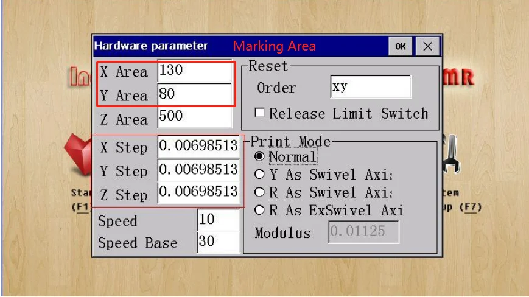The image size is (529, 297).
Task: Click the wrench system setup icon
Action: pos(452,153)
